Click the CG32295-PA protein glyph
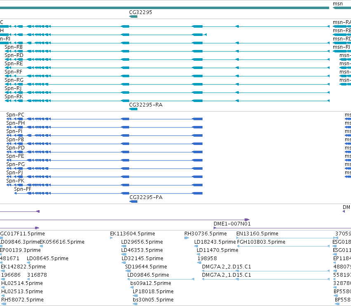The width and height of the screenshot is (351, 306). tap(133, 202)
